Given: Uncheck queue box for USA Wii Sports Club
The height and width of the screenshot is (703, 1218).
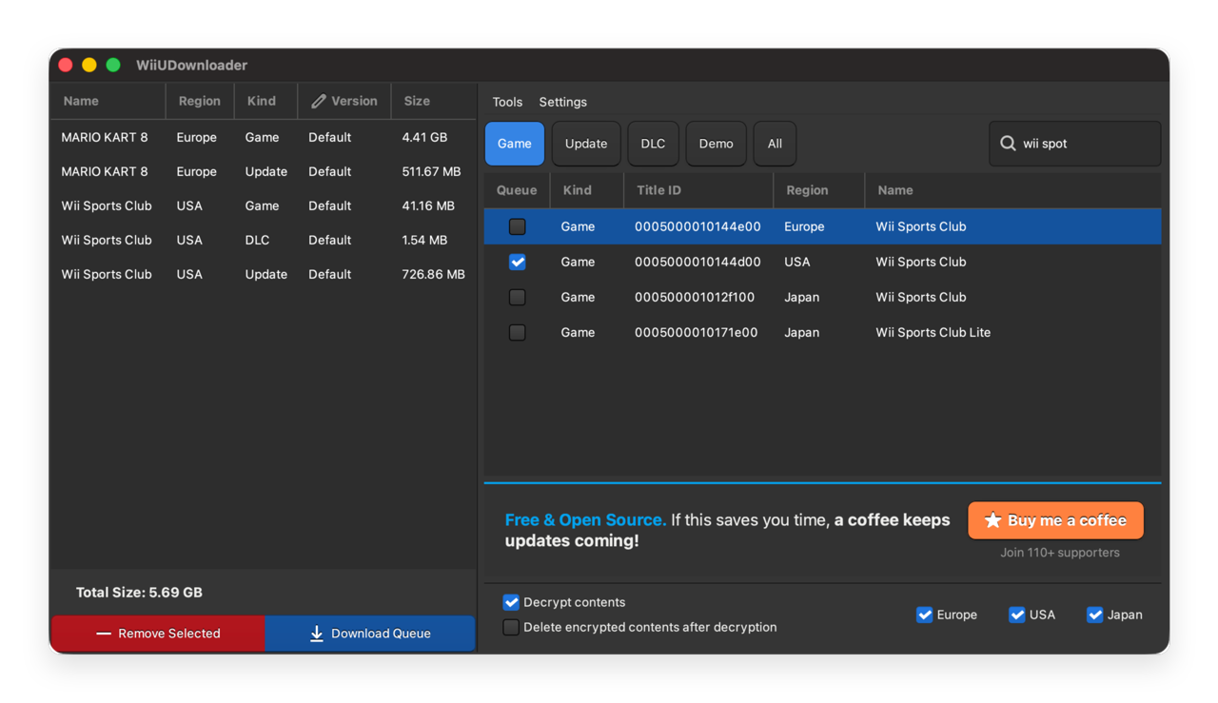Looking at the screenshot, I should (x=518, y=262).
